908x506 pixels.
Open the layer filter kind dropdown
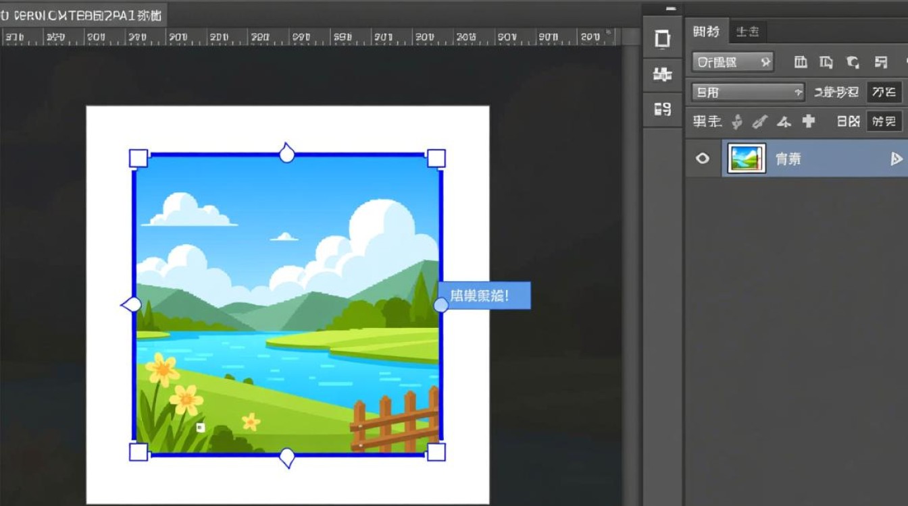pyautogui.click(x=732, y=63)
